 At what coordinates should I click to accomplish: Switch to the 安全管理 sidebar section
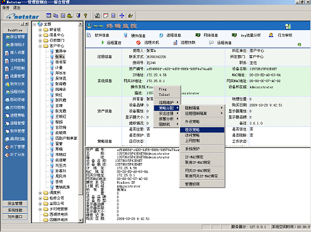15,203
